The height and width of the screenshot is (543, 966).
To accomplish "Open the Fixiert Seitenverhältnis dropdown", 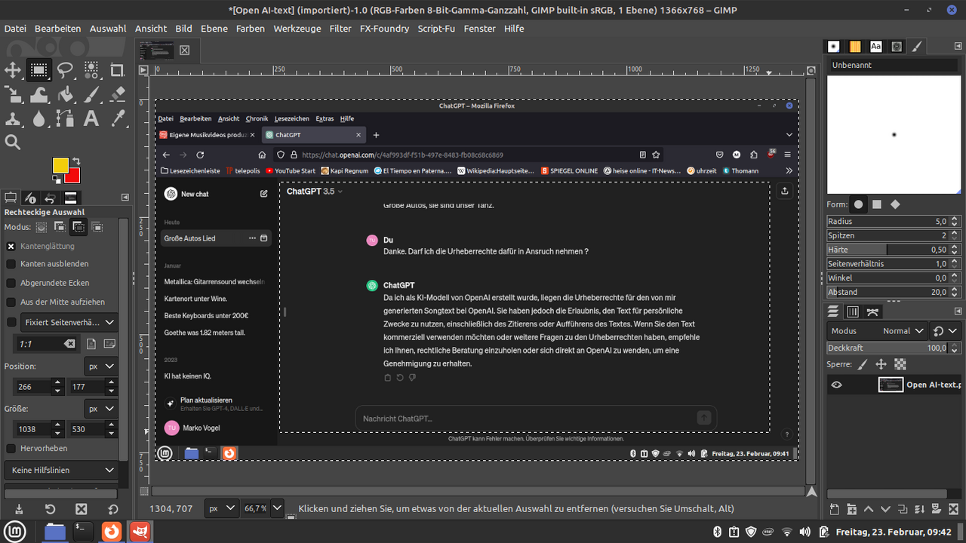I will coord(69,322).
